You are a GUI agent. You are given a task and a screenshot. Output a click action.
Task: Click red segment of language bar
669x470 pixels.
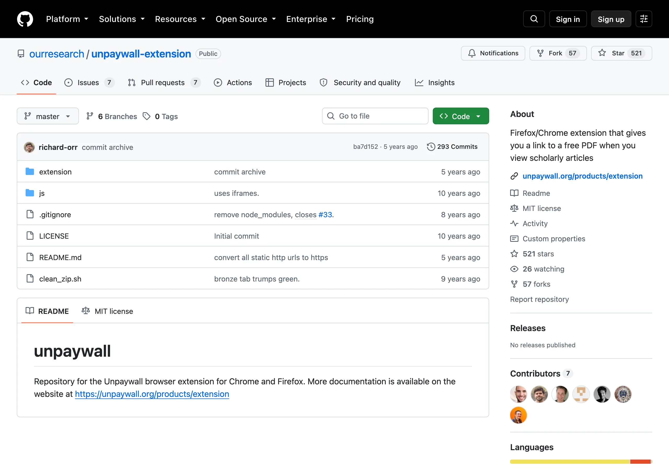coord(640,462)
